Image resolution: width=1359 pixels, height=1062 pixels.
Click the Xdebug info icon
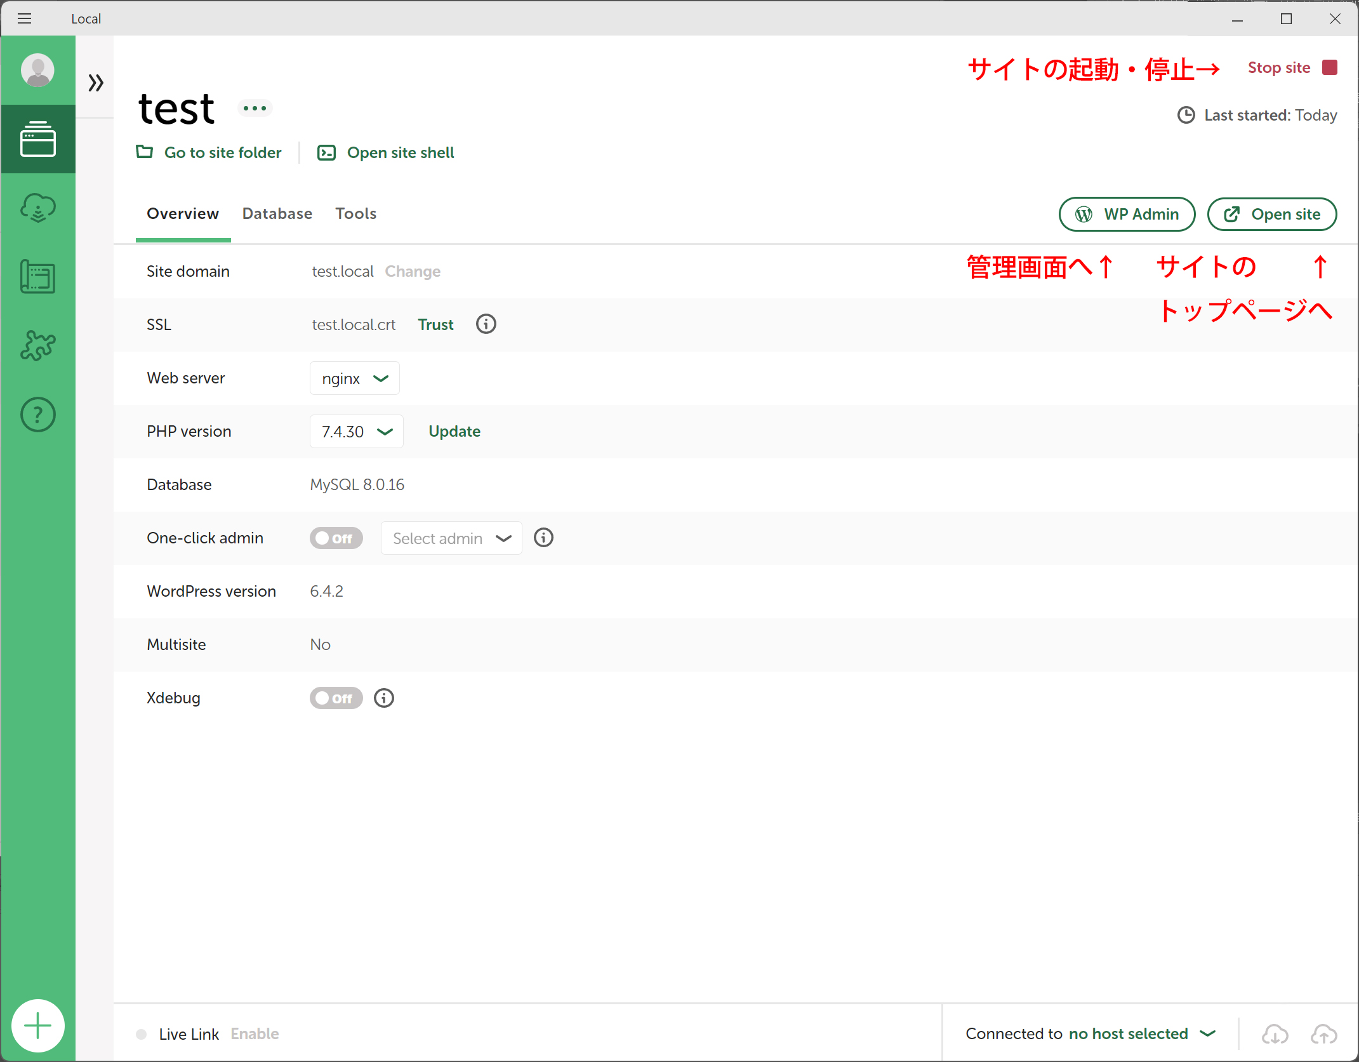point(384,698)
